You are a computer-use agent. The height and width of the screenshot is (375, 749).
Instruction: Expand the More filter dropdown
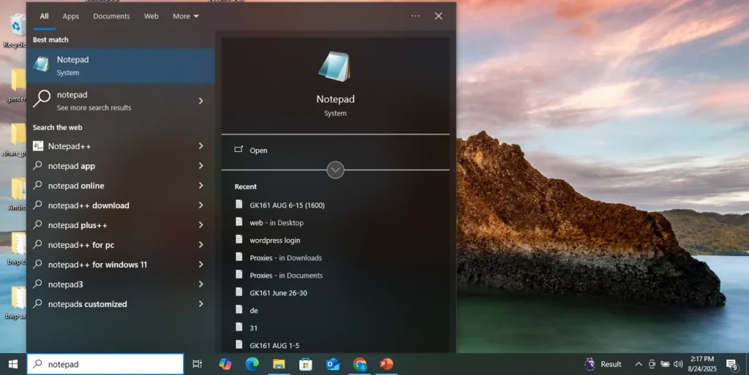click(x=186, y=16)
